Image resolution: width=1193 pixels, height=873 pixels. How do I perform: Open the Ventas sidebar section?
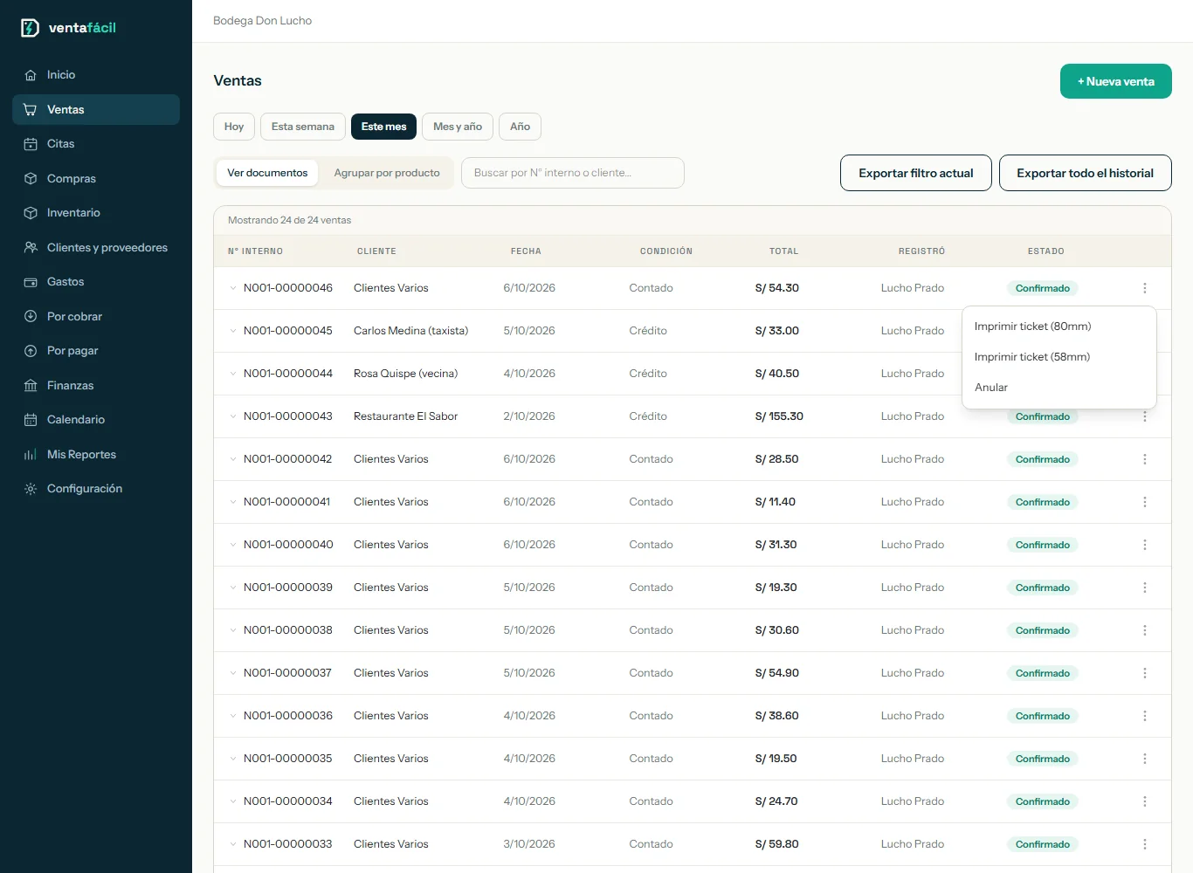pos(96,110)
